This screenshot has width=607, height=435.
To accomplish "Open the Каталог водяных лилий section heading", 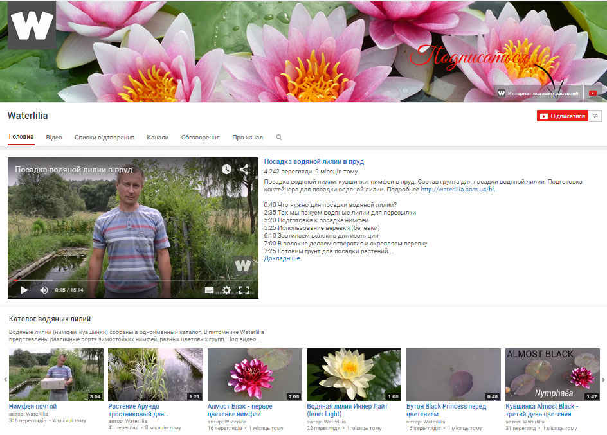I will tap(50, 319).
